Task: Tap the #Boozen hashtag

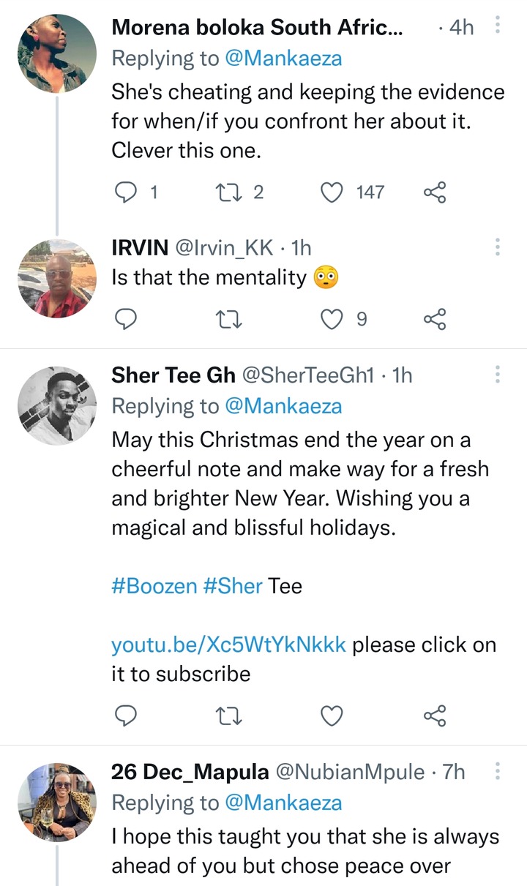Action: (153, 586)
